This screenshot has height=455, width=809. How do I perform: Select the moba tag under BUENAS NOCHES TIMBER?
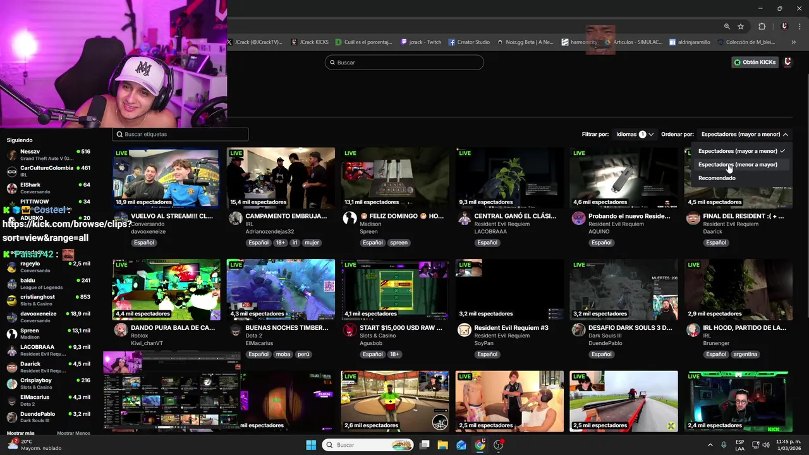[x=283, y=355]
